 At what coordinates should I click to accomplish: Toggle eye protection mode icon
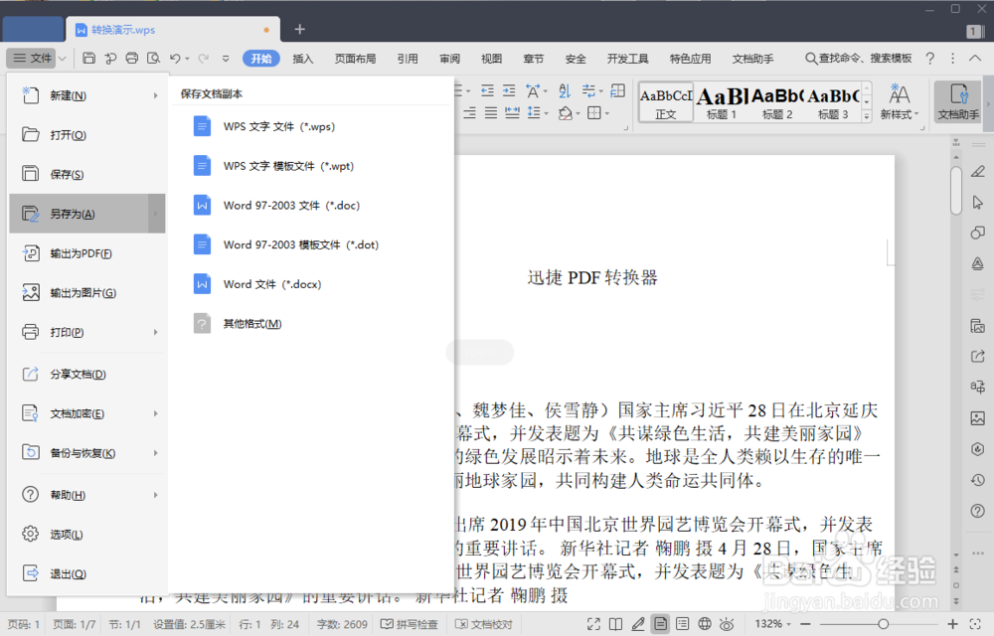(x=727, y=624)
